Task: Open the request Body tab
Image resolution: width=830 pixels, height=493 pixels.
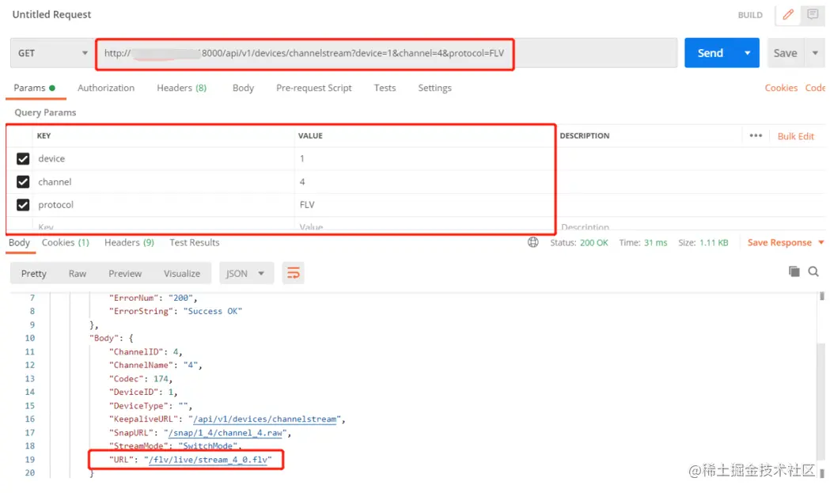Action: pos(243,88)
